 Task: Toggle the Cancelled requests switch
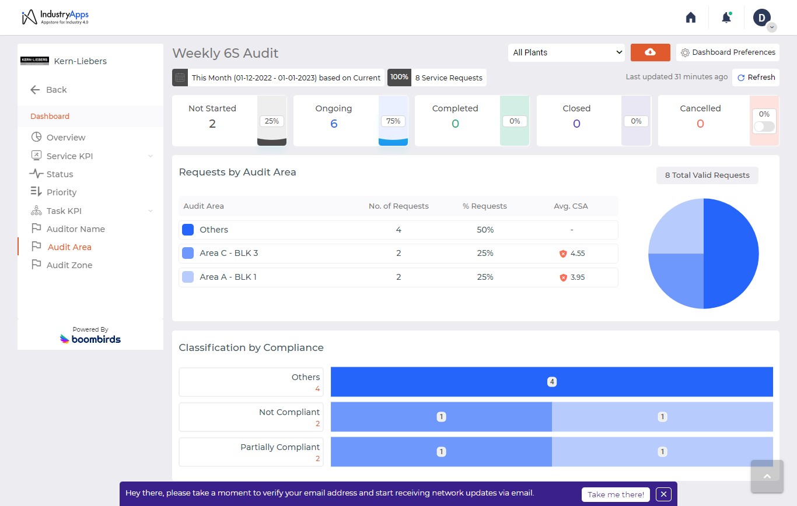point(764,126)
